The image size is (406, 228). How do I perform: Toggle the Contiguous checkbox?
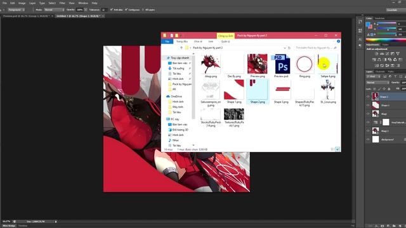click(126, 9)
